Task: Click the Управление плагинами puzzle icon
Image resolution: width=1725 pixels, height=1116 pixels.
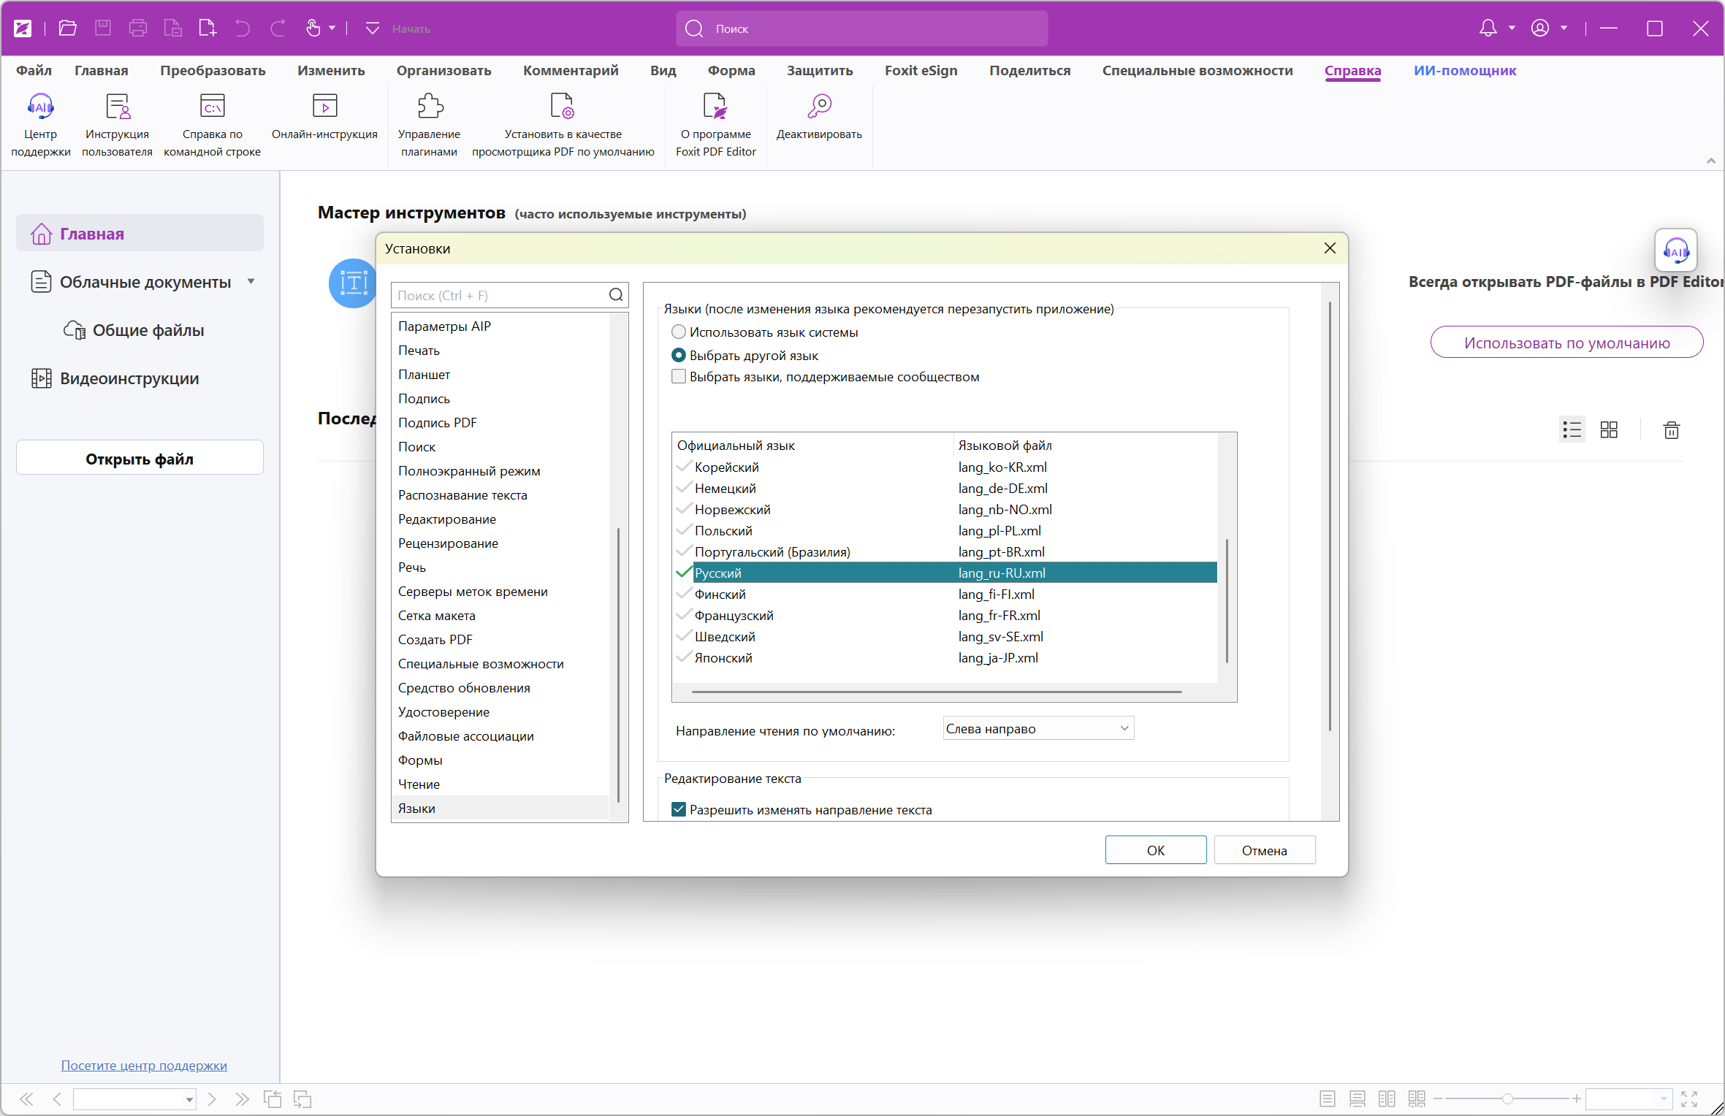Action: 430,107
